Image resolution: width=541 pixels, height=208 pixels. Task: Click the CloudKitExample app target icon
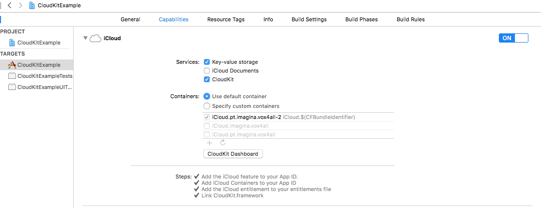click(13, 65)
